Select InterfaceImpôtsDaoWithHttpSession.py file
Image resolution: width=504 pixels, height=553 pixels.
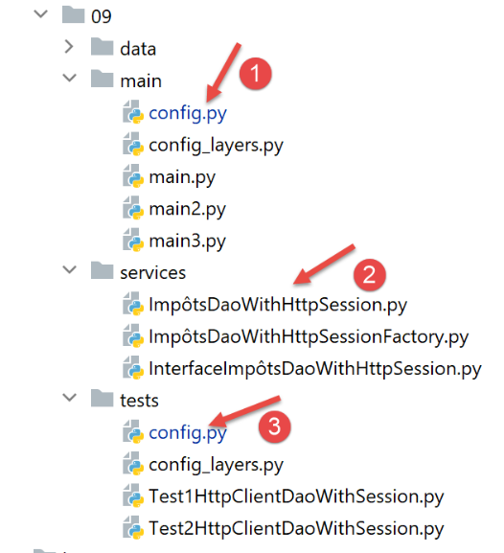315,369
